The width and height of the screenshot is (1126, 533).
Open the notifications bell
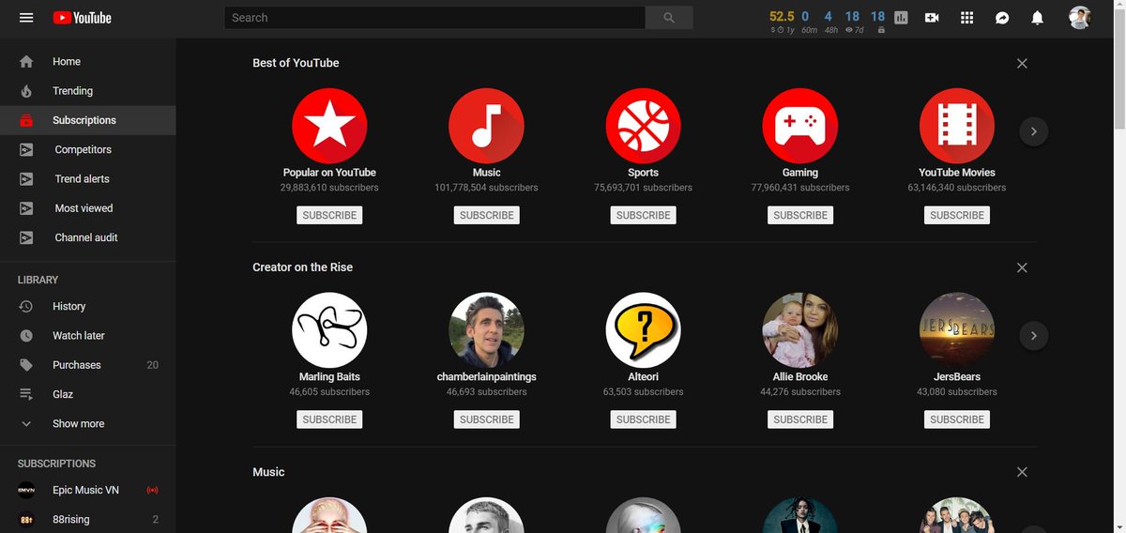(x=1037, y=18)
